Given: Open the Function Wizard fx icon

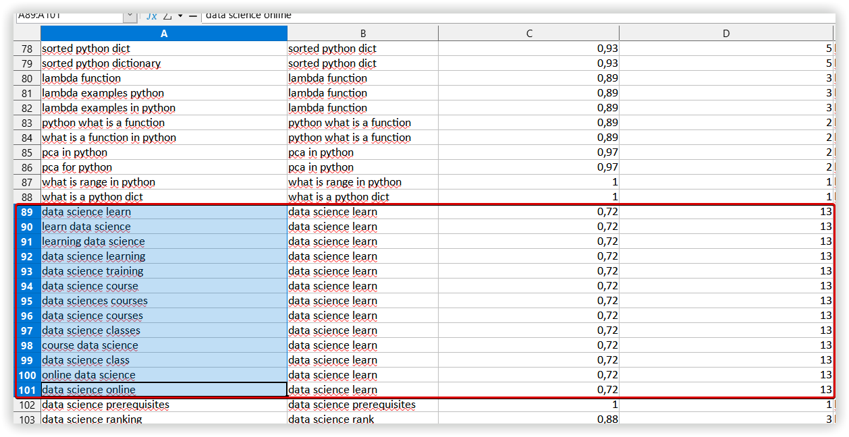Looking at the screenshot, I should 152,16.
